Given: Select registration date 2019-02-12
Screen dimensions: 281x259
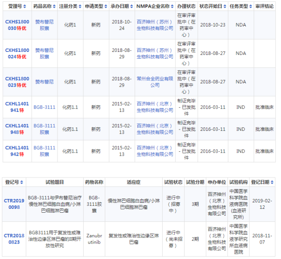Looking at the screenshot, I should click(262, 204).
